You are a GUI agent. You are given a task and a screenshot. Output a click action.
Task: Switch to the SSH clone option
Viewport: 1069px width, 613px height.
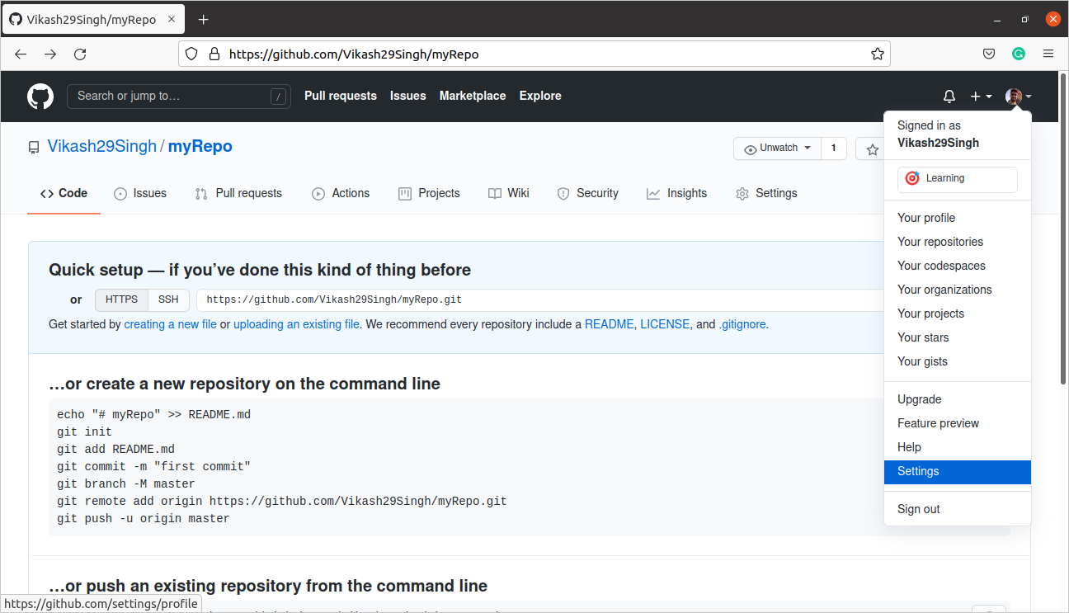[x=168, y=299]
